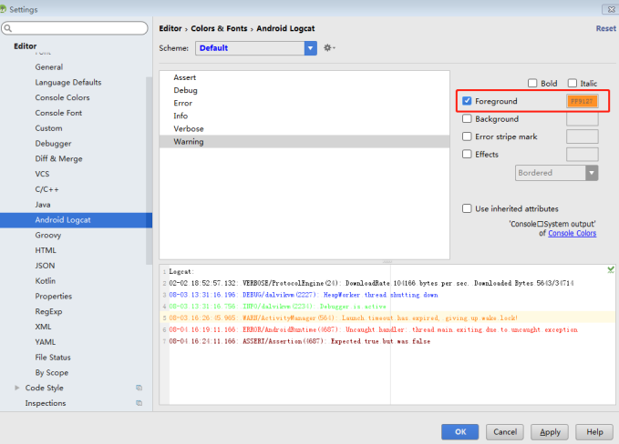
Task: Click the Settings window app icon
Action: [3, 9]
